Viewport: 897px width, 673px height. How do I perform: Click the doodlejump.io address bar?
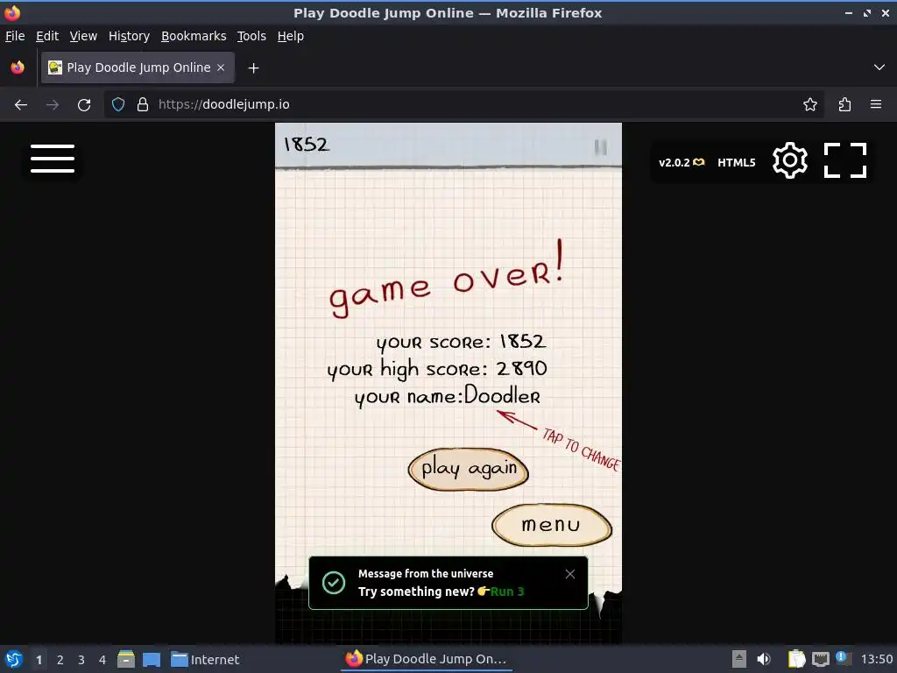point(463,105)
